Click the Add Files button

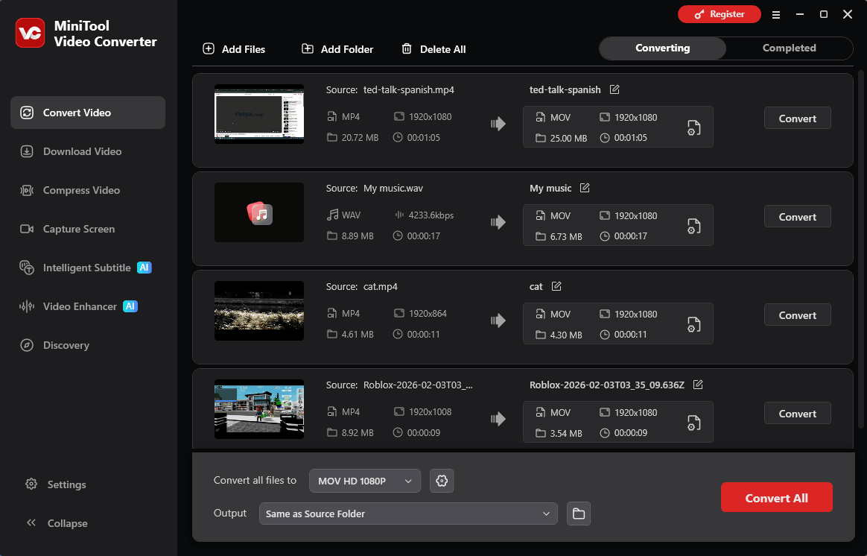click(x=234, y=48)
